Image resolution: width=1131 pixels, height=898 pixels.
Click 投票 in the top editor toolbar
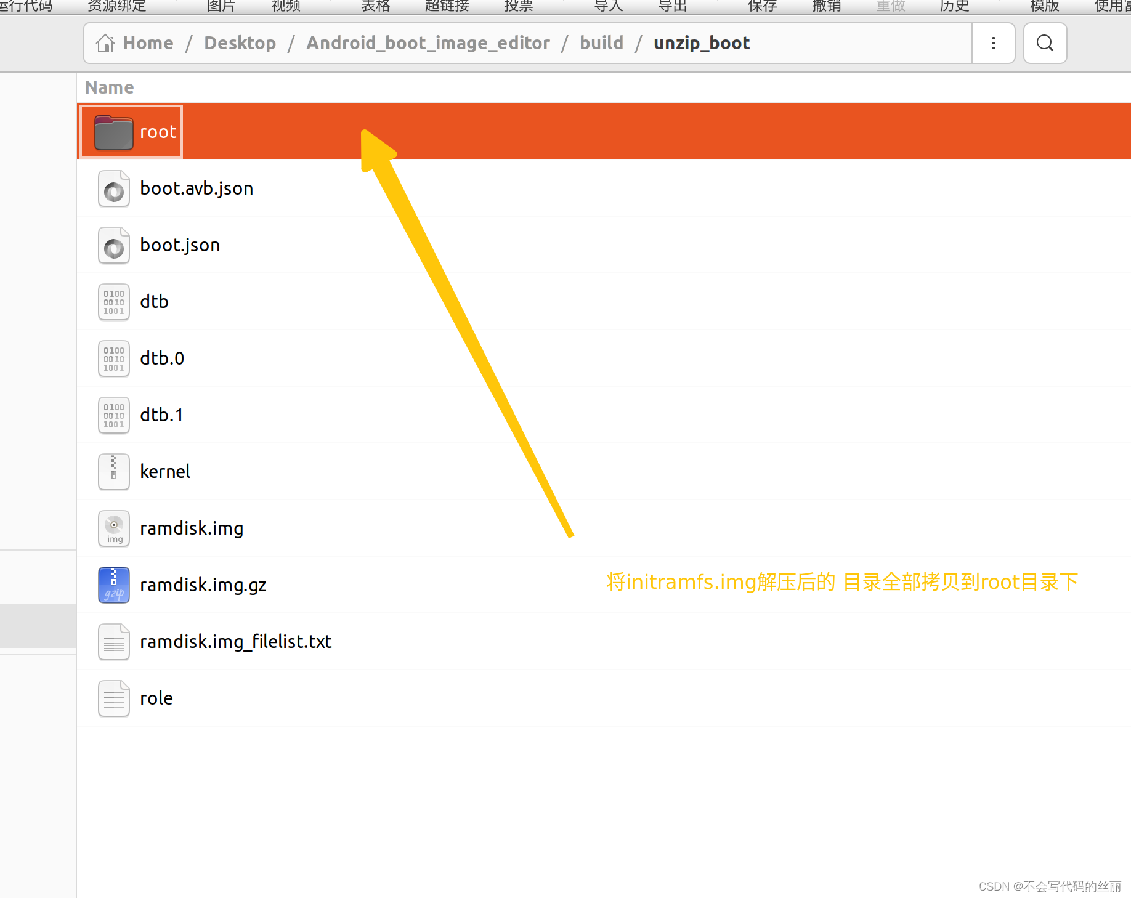tap(519, 6)
